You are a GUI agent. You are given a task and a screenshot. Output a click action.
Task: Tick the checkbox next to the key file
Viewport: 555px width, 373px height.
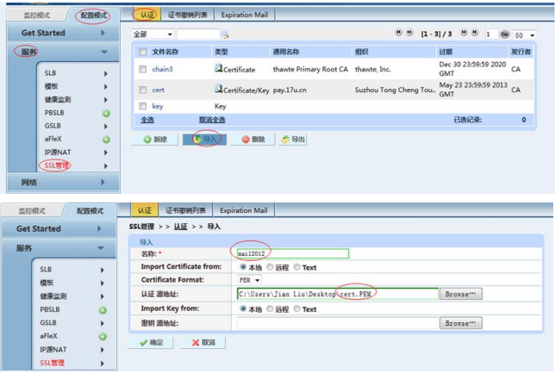coord(143,106)
